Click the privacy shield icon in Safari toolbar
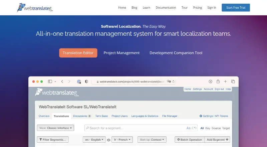 86,82
